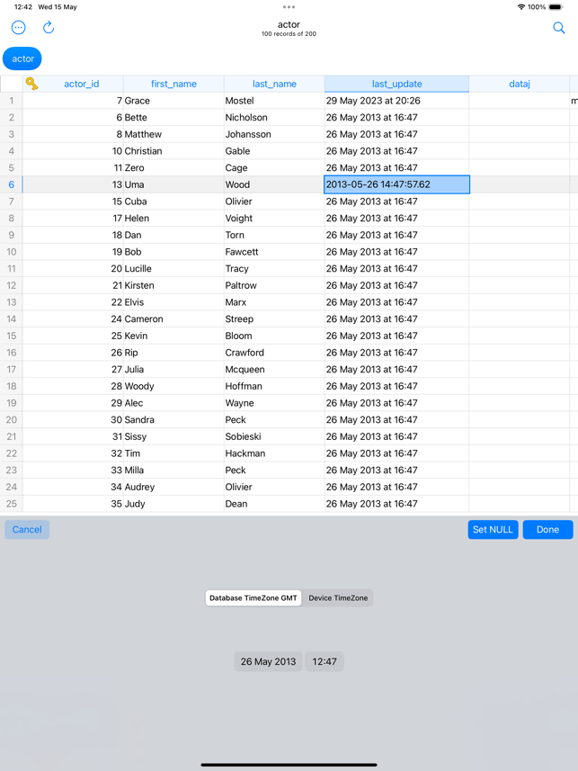The image size is (578, 771).
Task: Select the cell containing last name Mostel
Action: [x=274, y=101]
